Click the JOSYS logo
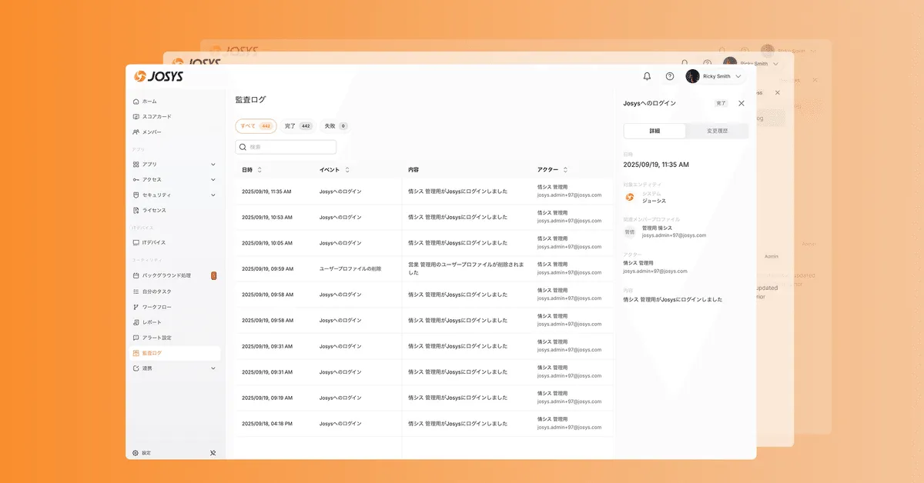Viewport: 924px width, 483px height. click(159, 77)
